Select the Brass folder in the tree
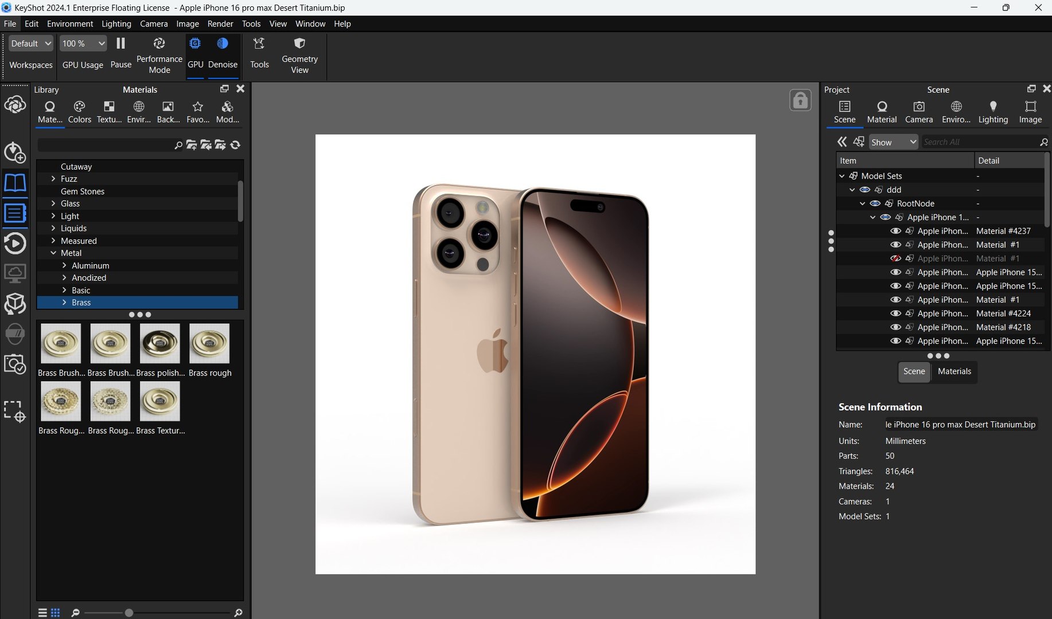 pyautogui.click(x=138, y=303)
